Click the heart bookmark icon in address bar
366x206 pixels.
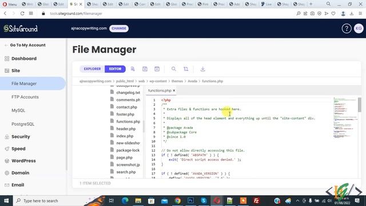click(333, 14)
